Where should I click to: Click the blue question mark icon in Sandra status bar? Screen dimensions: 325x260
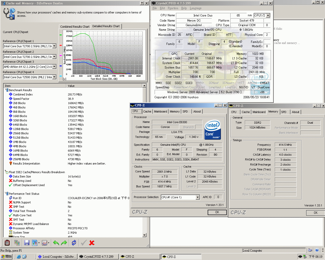coord(317,250)
